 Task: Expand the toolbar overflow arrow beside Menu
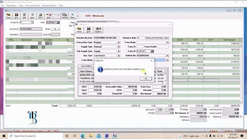[x=78, y=16]
